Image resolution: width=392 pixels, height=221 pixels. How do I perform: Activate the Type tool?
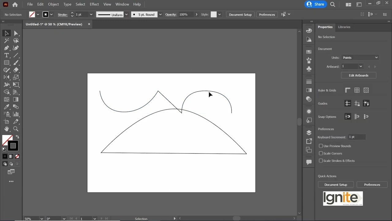(6, 55)
